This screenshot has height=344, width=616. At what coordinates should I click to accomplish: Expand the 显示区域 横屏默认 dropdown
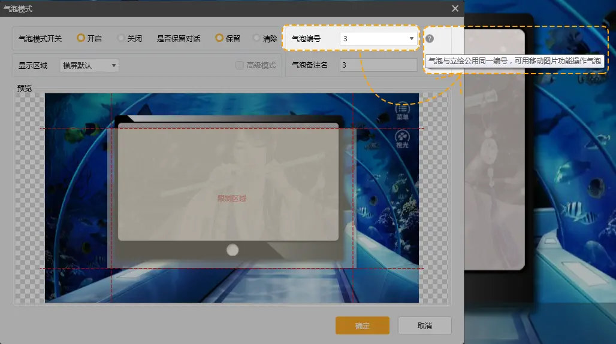(90, 65)
